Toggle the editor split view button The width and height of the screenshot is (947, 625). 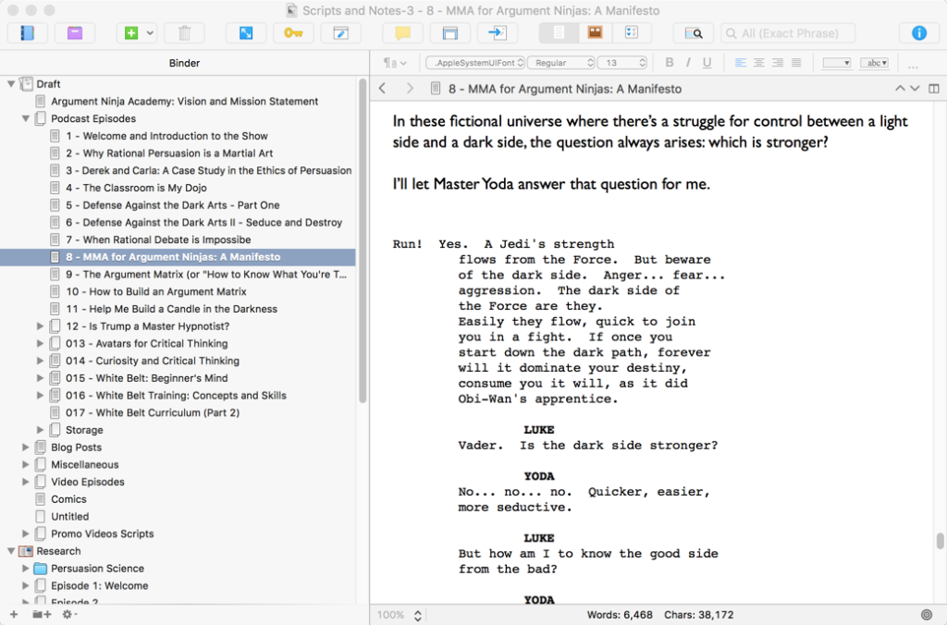coord(934,89)
